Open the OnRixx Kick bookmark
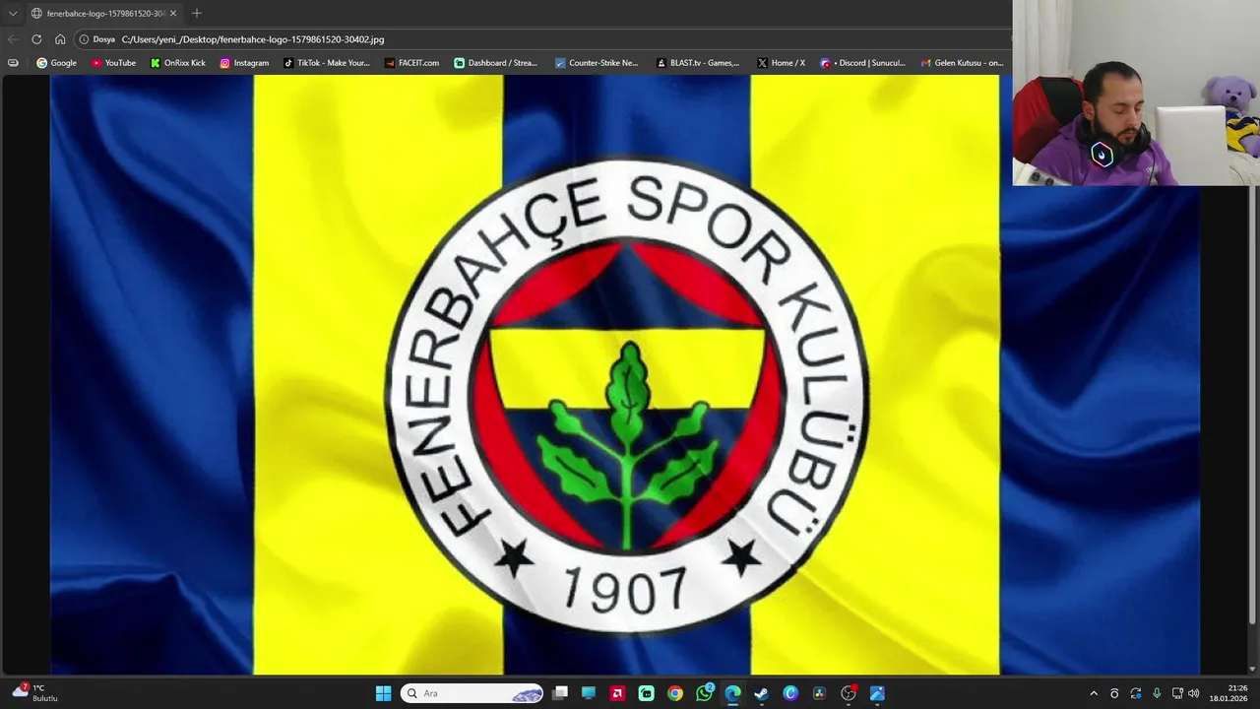Screen dimensions: 1260x709 [x=177, y=62]
